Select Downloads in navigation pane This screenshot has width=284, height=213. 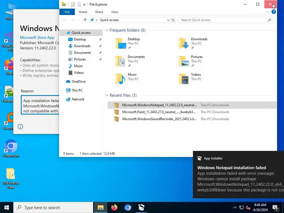(x=82, y=46)
